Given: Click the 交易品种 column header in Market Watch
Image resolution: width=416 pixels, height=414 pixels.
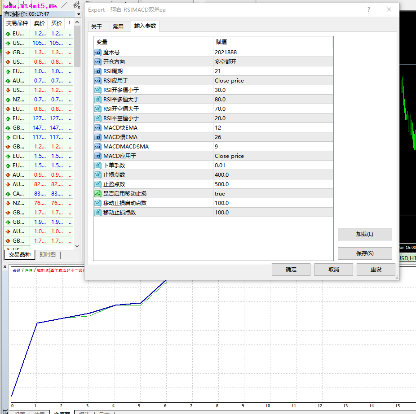Looking at the screenshot, I should coord(17,23).
